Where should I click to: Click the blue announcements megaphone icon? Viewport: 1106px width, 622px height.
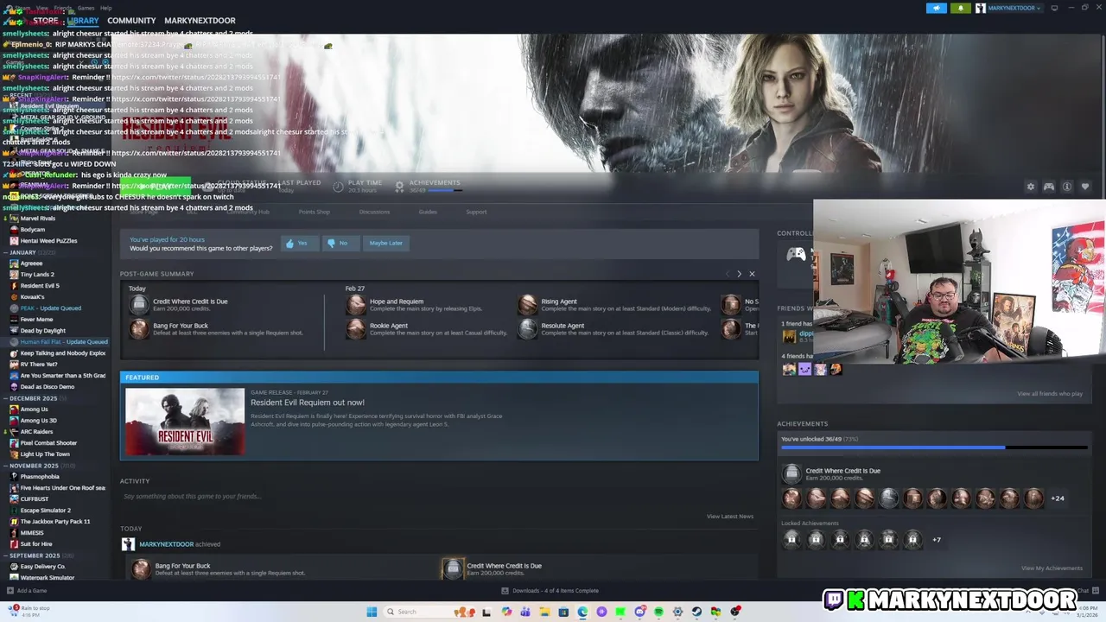point(937,8)
